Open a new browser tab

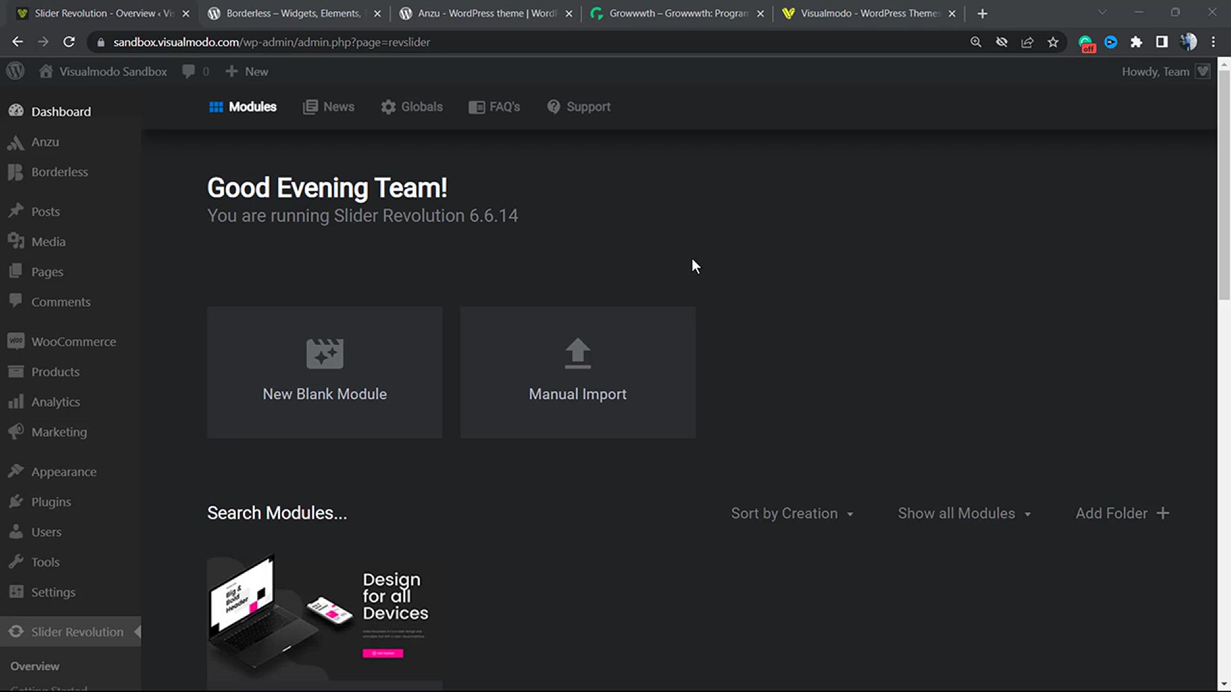click(982, 13)
